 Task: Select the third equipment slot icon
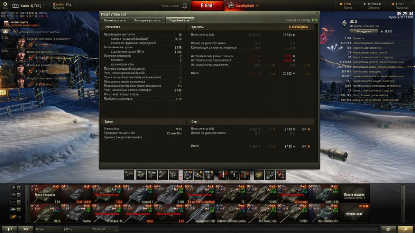tap(210, 175)
